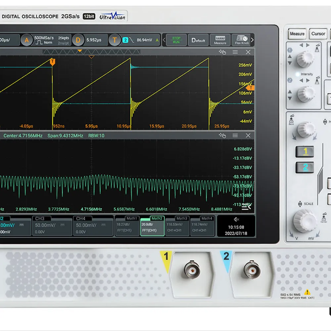Tap the STOP/RUN button
The height and width of the screenshot is (331, 331).
(x=176, y=40)
